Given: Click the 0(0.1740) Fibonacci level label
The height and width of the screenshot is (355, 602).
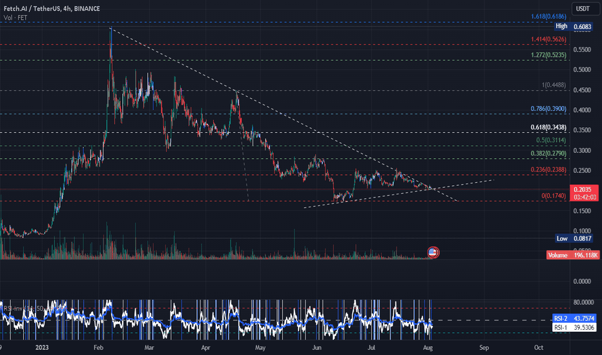Looking at the screenshot, I should (554, 196).
